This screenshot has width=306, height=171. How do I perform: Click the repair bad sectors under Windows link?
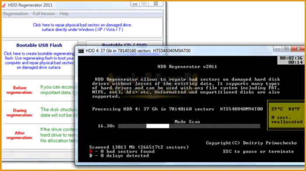click(x=82, y=27)
